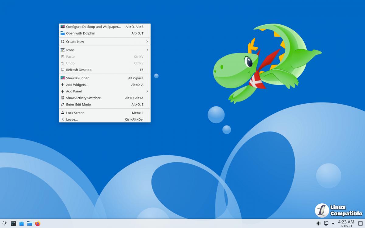The height and width of the screenshot is (228, 365).
Task: Choose Open with Dolphin
Action: pyautogui.click(x=81, y=33)
